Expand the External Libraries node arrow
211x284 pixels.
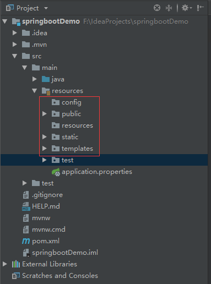coord(5,264)
